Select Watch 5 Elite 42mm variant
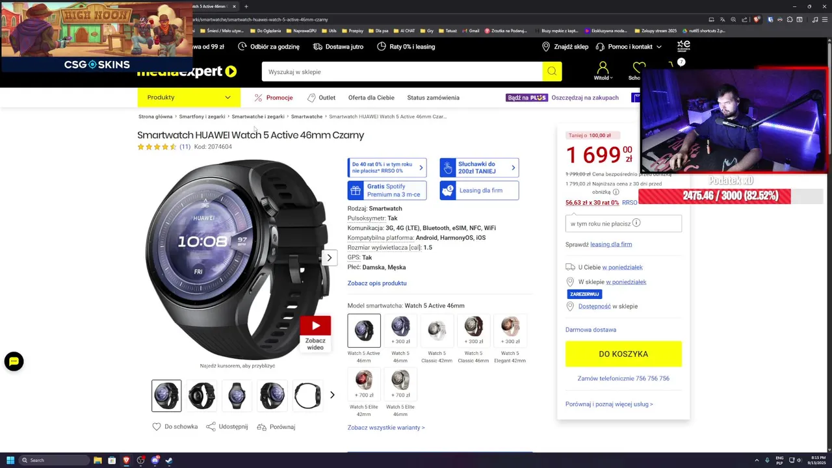Screen dimensions: 832x468 click(x=364, y=393)
